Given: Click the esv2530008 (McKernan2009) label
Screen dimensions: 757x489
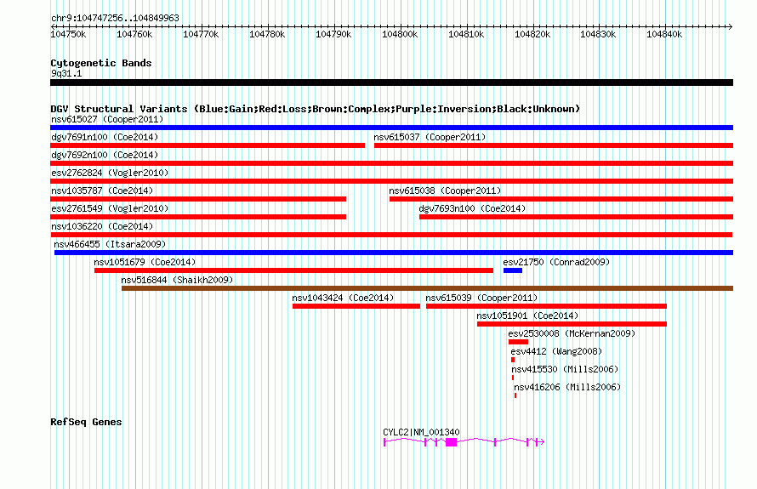Looking at the screenshot, I should tap(572, 333).
